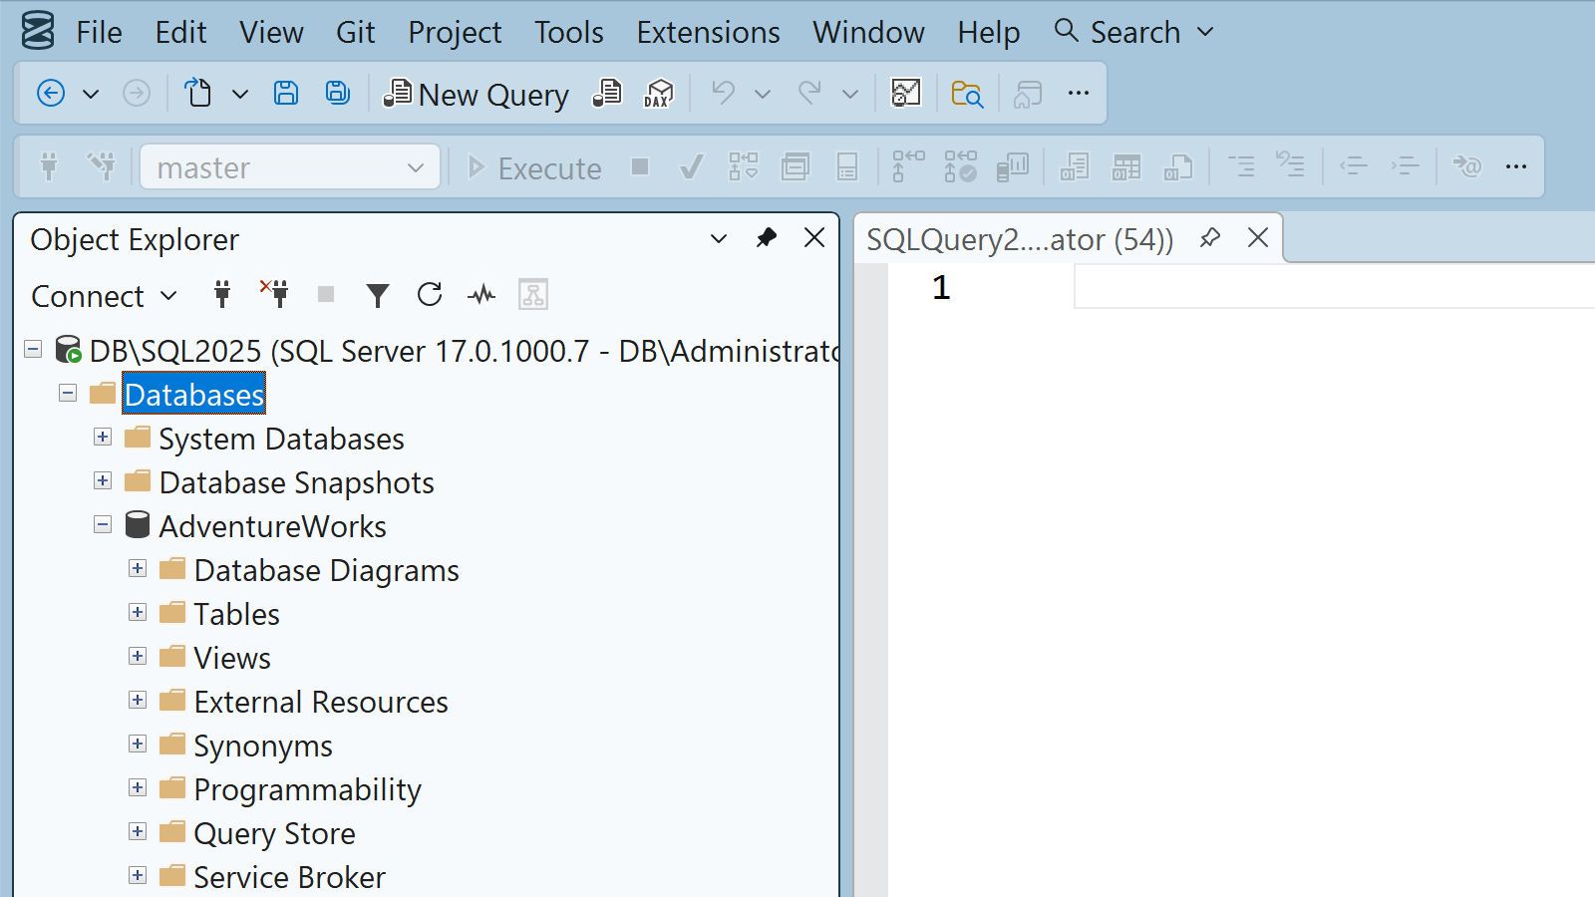
Task: Click the Activity Monitor pulse icon
Action: click(x=481, y=295)
